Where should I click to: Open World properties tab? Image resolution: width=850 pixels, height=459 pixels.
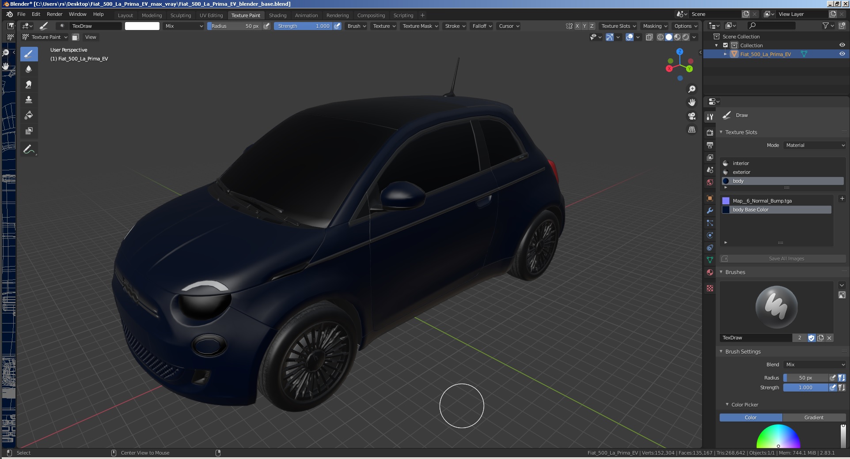tap(710, 182)
